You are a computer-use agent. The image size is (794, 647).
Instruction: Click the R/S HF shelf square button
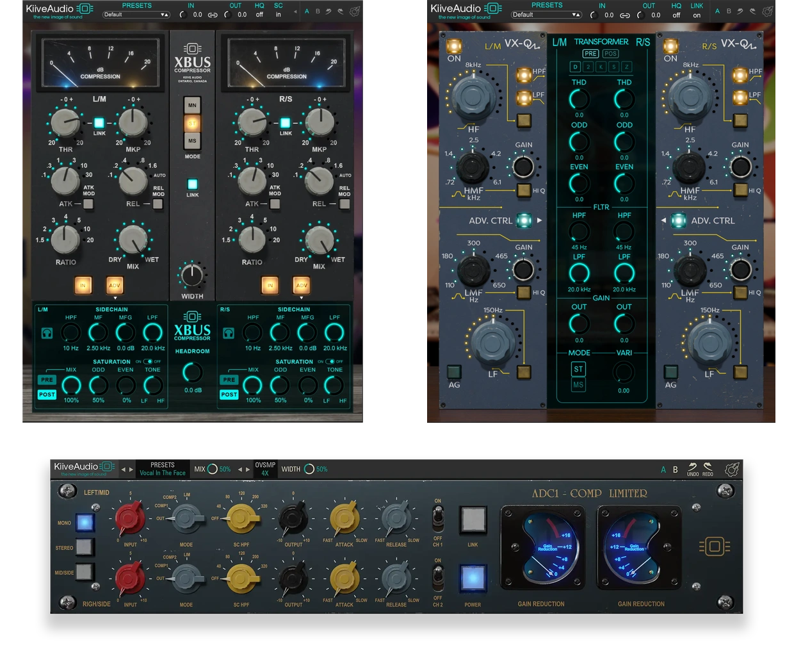pos(740,120)
